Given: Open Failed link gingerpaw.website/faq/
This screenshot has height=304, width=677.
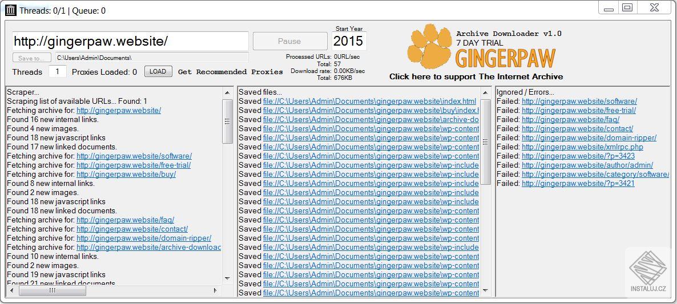Looking at the screenshot, I should [x=570, y=119].
